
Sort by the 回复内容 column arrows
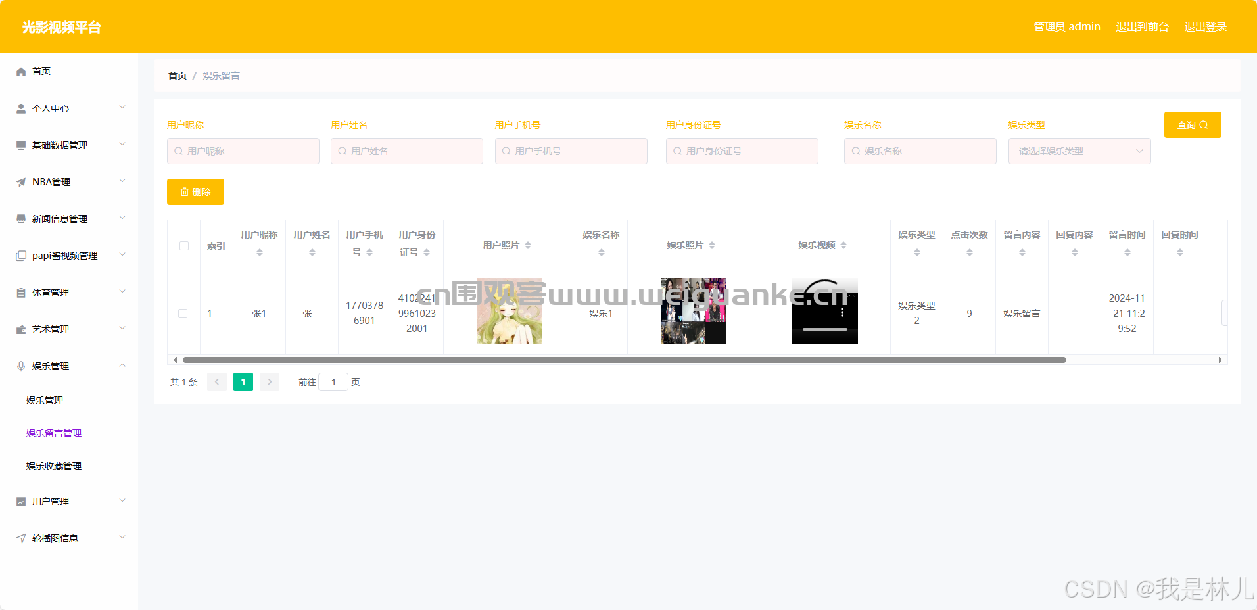1075,252
